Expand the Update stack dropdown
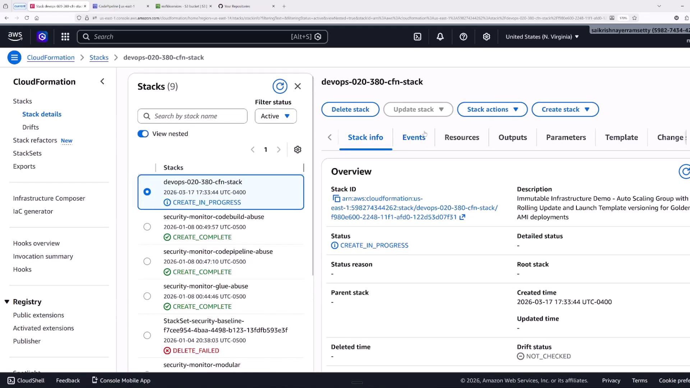Image resolution: width=690 pixels, height=388 pixels. (418, 110)
